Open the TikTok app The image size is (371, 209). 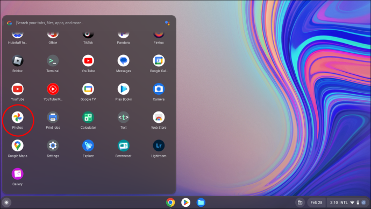(x=88, y=34)
